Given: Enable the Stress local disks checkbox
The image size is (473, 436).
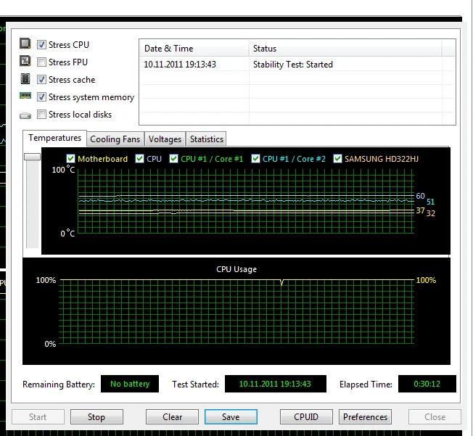Looking at the screenshot, I should click(x=41, y=115).
